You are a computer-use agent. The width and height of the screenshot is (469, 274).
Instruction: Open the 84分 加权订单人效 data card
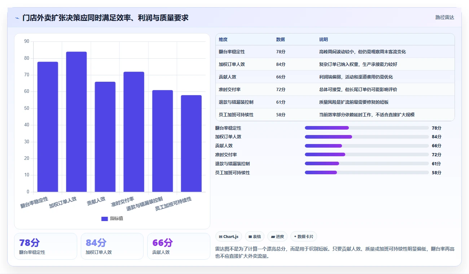pyautogui.click(x=112, y=246)
